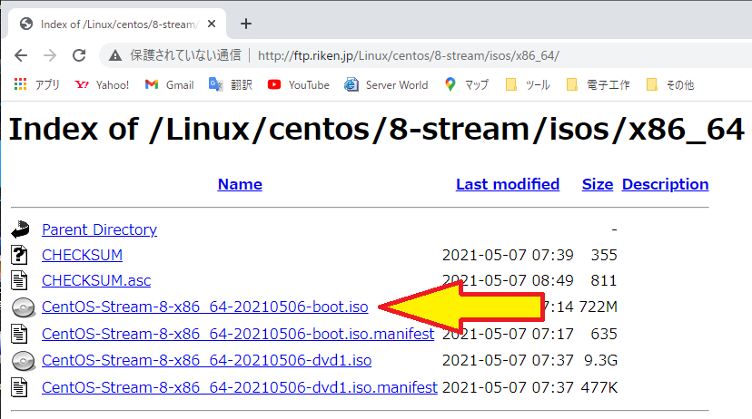
Task: Expand the ツール bookmark folder
Action: (528, 84)
